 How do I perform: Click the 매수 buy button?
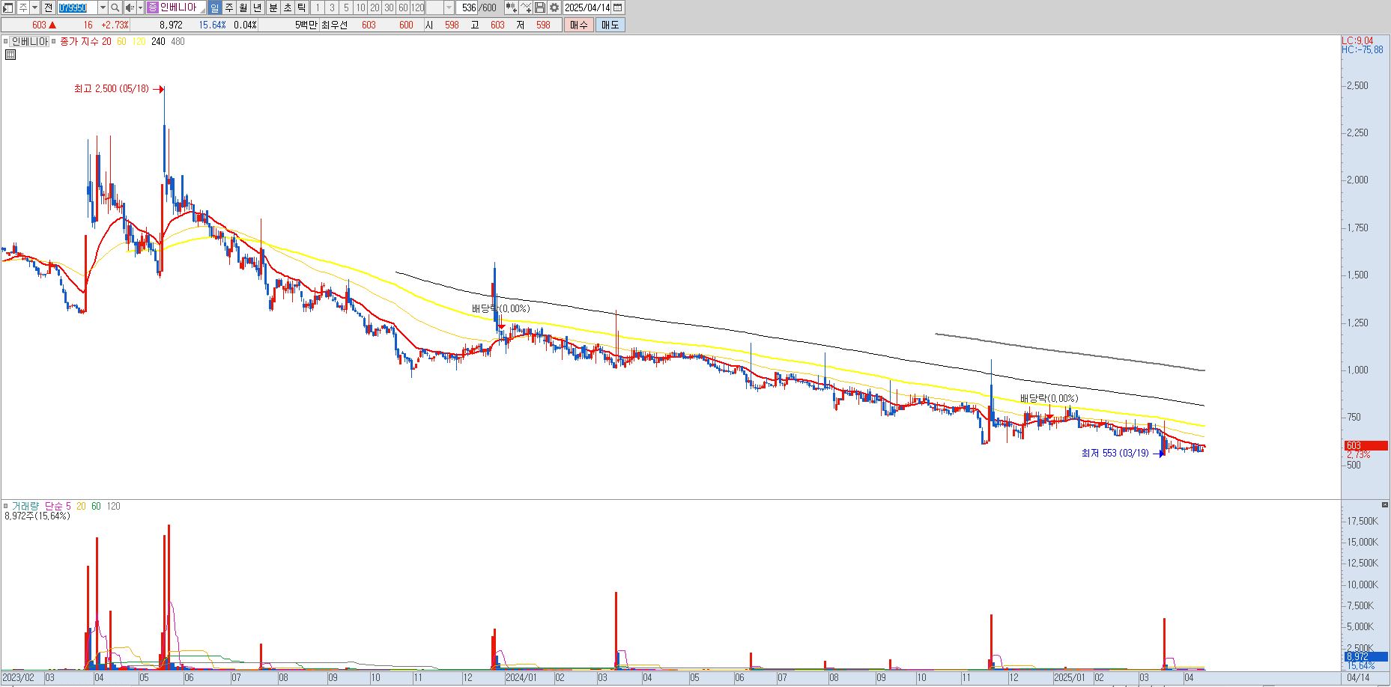pyautogui.click(x=579, y=25)
